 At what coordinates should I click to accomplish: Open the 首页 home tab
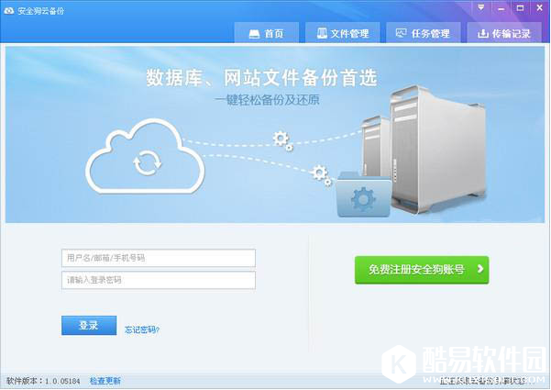[267, 33]
